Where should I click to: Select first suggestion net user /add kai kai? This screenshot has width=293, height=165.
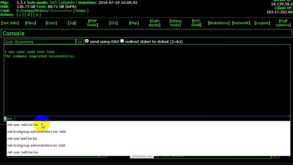(22, 125)
